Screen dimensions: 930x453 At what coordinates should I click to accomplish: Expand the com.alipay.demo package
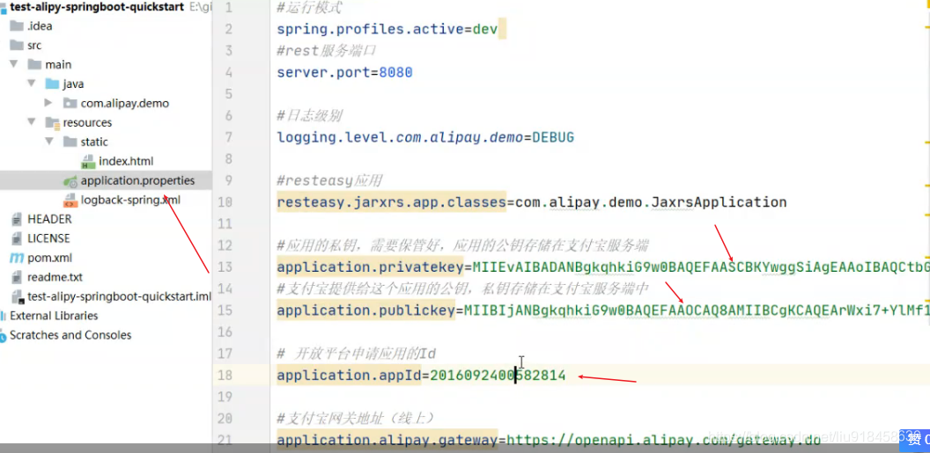click(x=49, y=103)
